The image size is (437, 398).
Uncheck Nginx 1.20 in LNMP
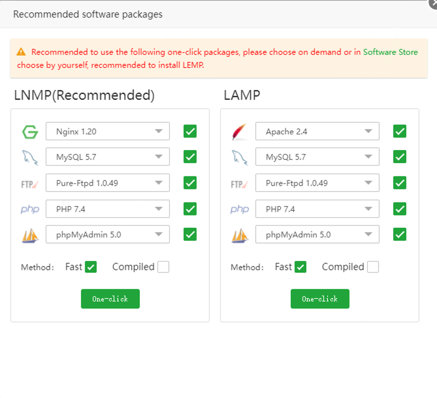click(x=190, y=131)
